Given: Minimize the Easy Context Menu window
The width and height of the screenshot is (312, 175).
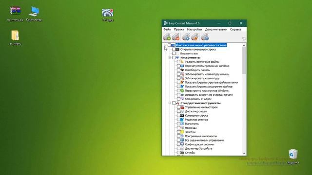Looking at the screenshot, I should point(219,23).
